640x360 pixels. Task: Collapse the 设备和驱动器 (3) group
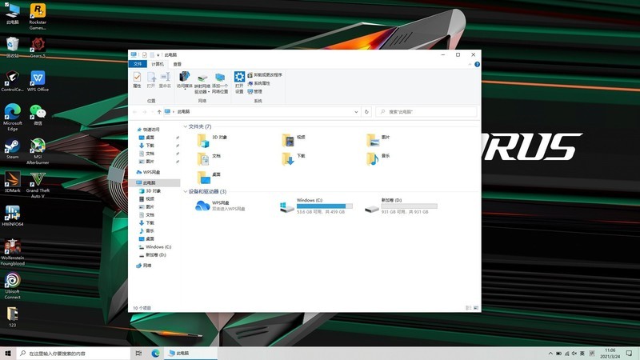tap(186, 191)
